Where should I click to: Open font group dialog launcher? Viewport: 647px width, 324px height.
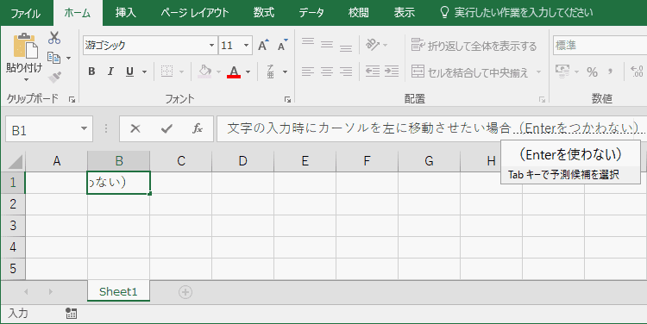(x=288, y=99)
